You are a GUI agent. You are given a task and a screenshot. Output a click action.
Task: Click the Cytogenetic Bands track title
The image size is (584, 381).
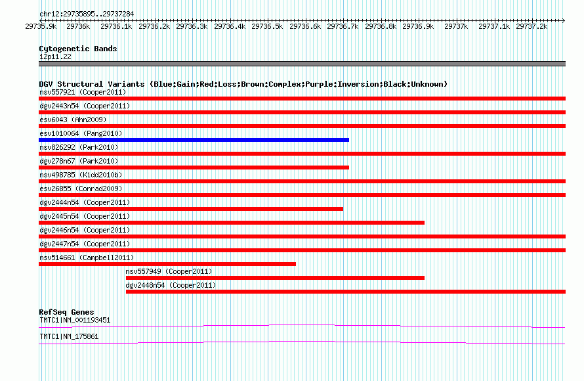click(x=78, y=49)
